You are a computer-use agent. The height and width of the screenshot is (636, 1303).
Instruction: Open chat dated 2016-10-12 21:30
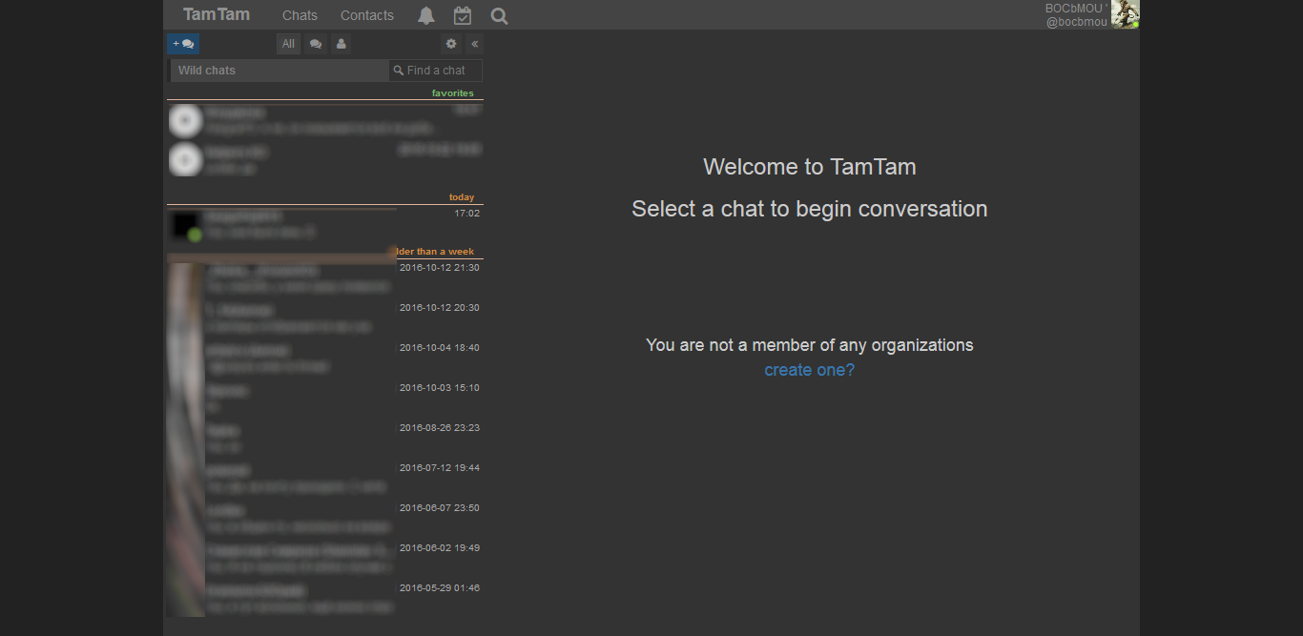tap(325, 278)
